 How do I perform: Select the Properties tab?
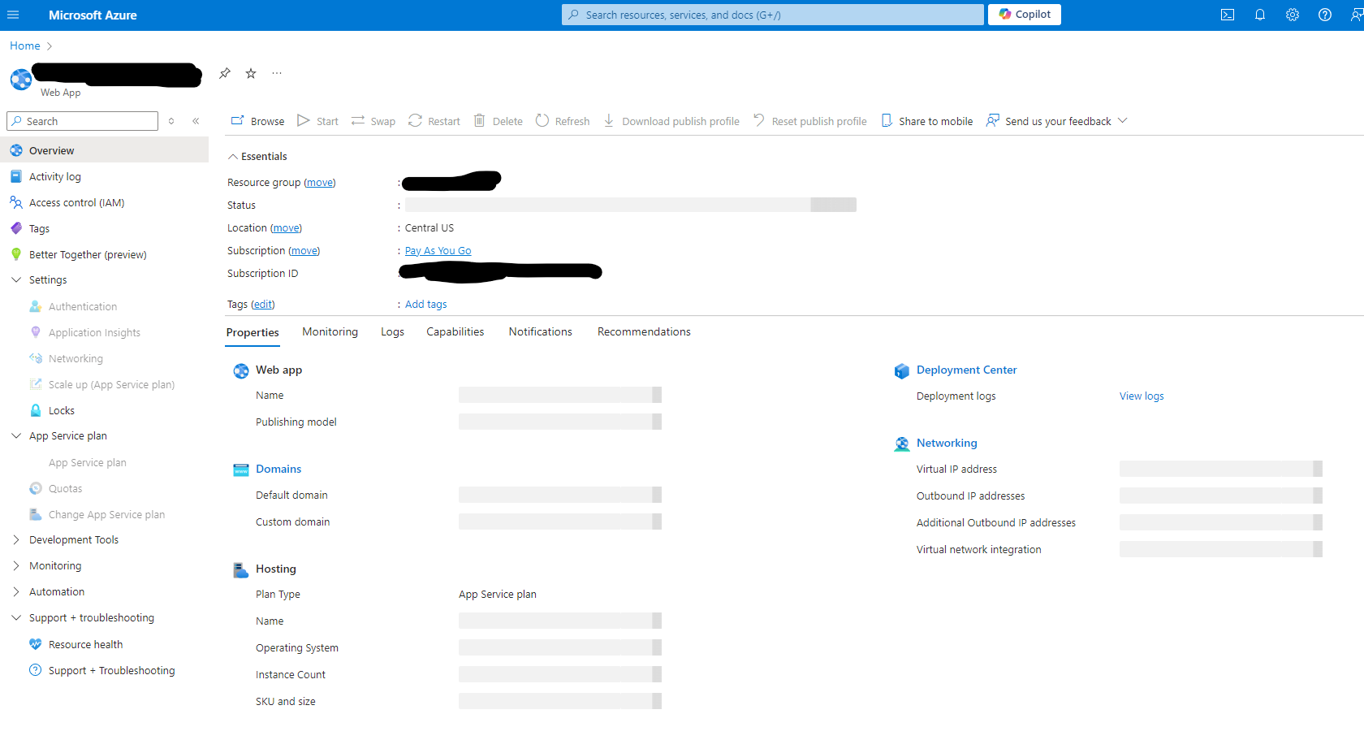pos(253,332)
